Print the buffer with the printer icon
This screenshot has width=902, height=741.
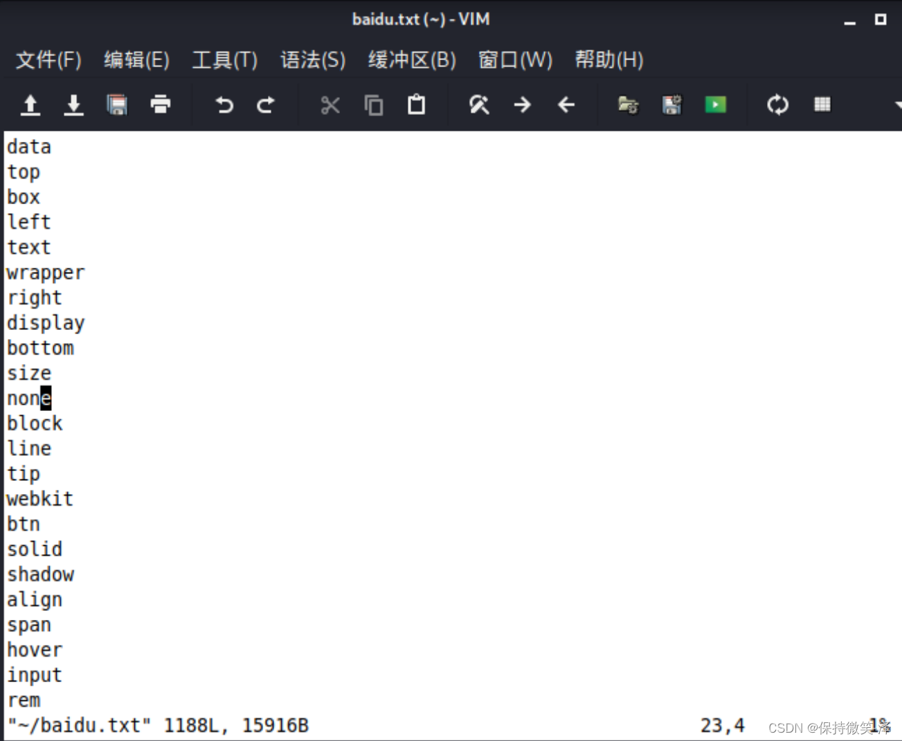point(161,104)
